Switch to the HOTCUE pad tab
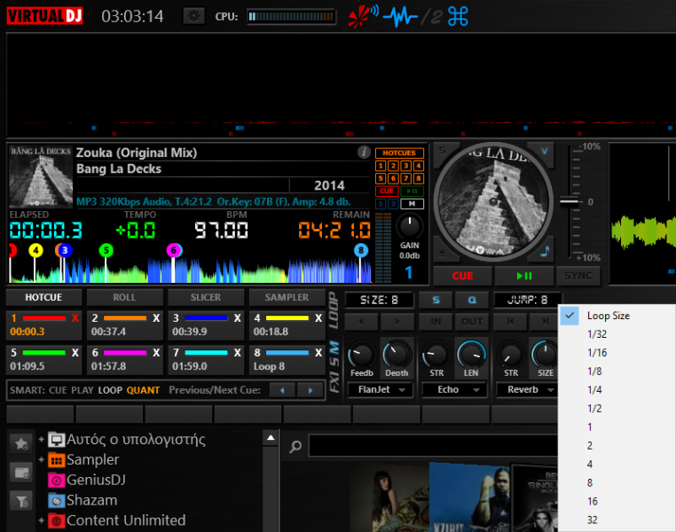This screenshot has width=676, height=532. 43,297
